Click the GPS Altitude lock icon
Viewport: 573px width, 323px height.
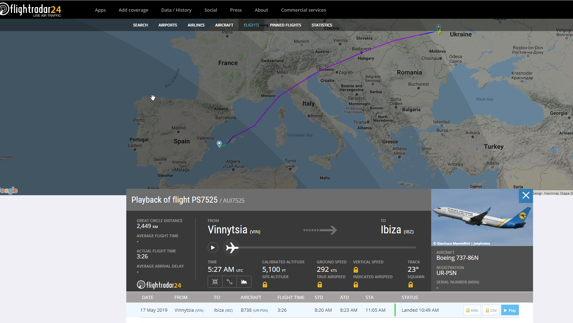(x=265, y=285)
